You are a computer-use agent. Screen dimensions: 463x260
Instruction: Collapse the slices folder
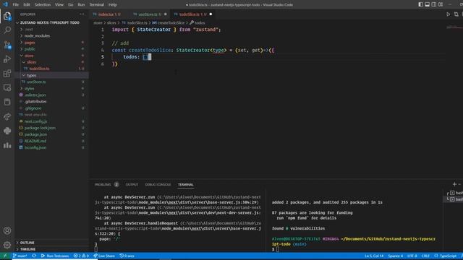coord(51,62)
